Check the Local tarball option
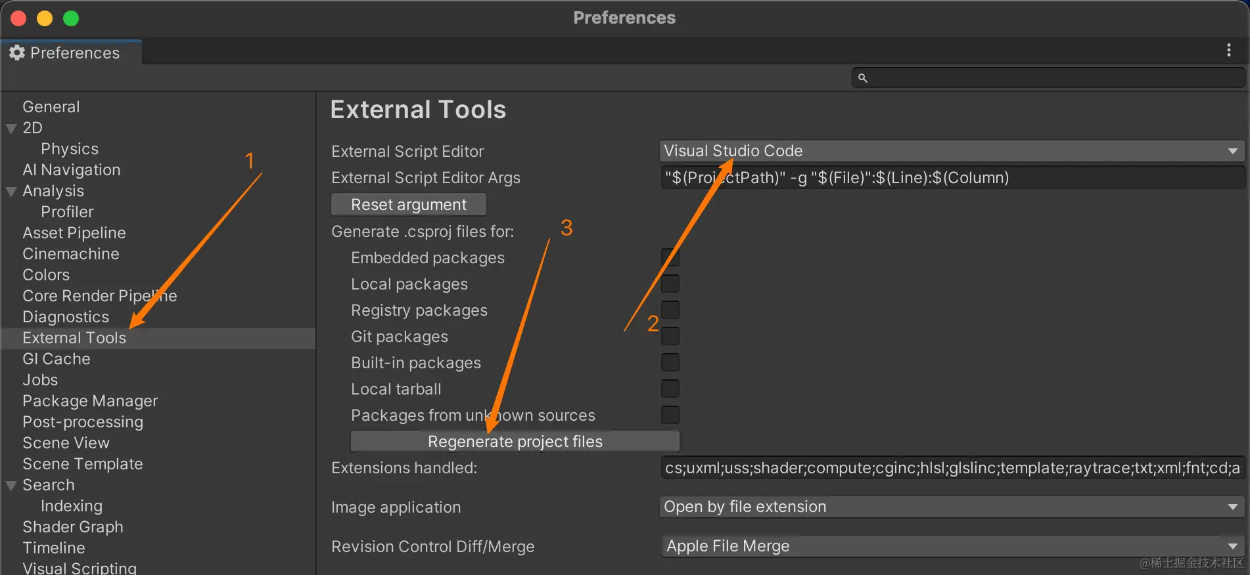The width and height of the screenshot is (1250, 575). (670, 389)
